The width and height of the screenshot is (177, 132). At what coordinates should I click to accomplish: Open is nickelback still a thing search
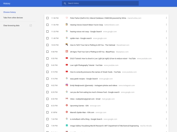point(86,119)
